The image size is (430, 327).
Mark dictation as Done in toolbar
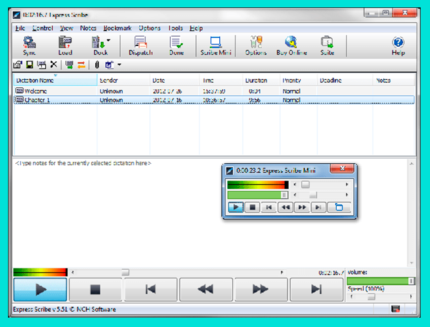[x=177, y=45]
